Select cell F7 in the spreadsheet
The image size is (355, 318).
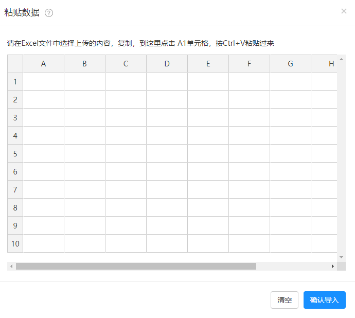click(249, 189)
